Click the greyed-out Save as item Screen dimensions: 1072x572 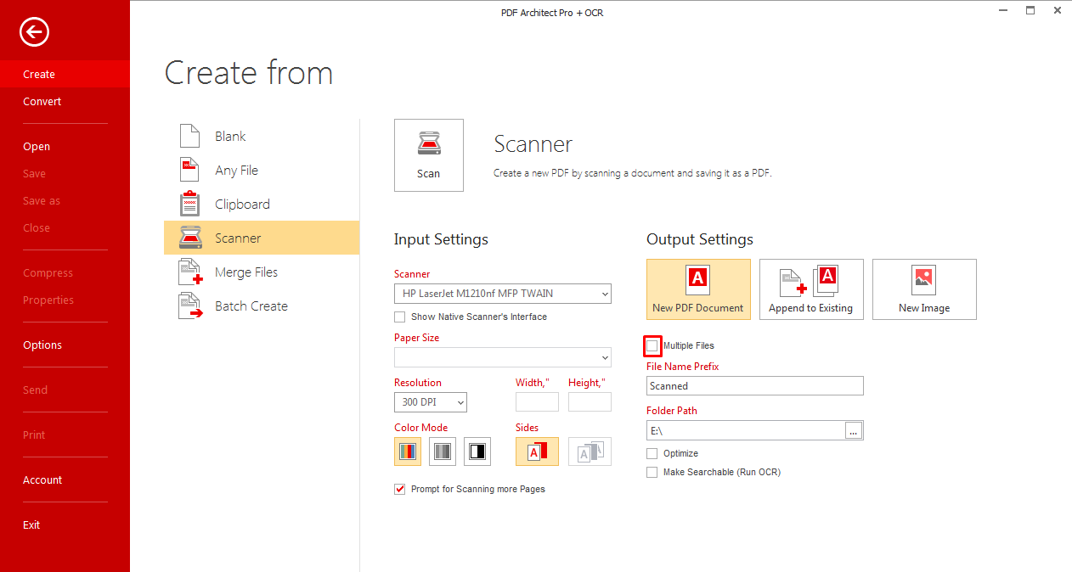(x=65, y=200)
